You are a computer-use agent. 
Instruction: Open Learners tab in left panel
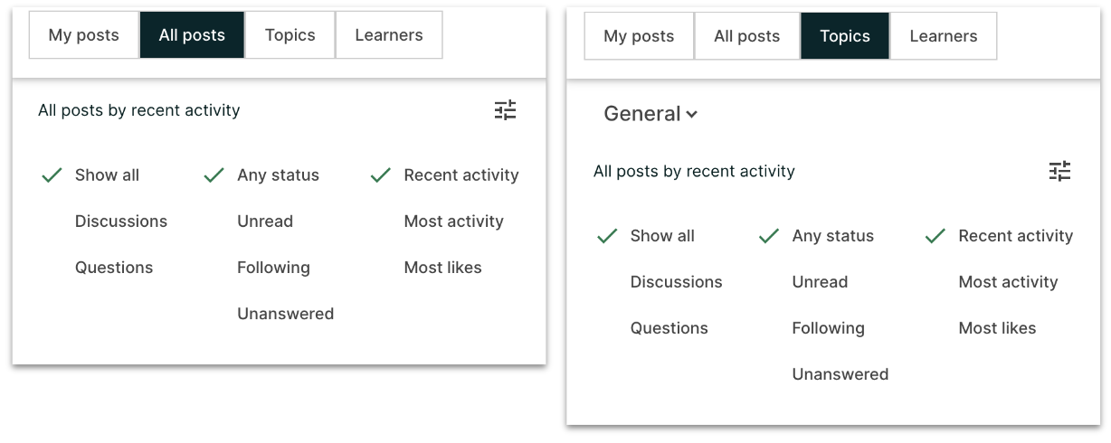389,35
